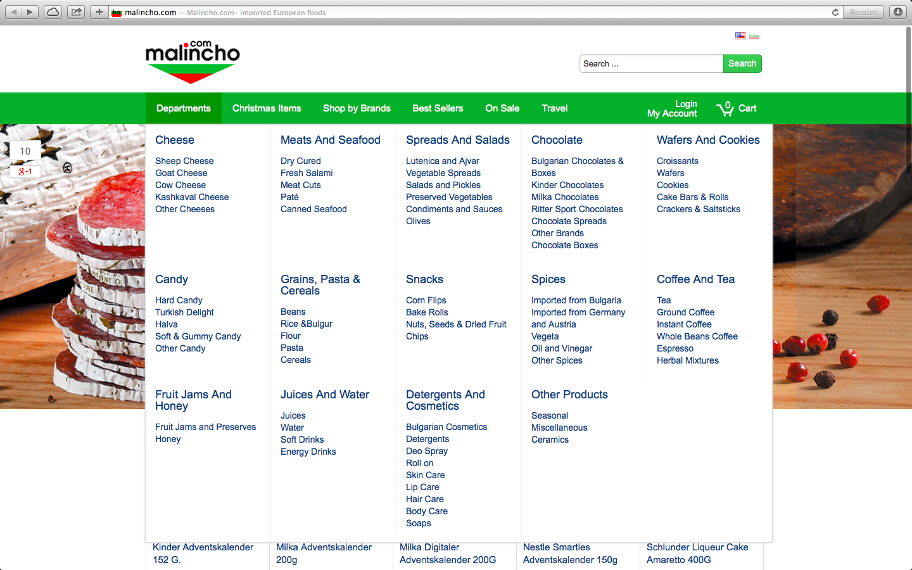Screen dimensions: 912x570
Task: Select the Bulgarian flag language icon
Action: pos(754,36)
